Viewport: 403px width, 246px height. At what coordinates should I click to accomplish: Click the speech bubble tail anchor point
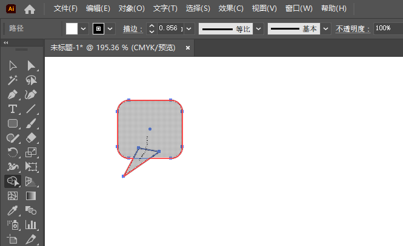[x=124, y=176]
